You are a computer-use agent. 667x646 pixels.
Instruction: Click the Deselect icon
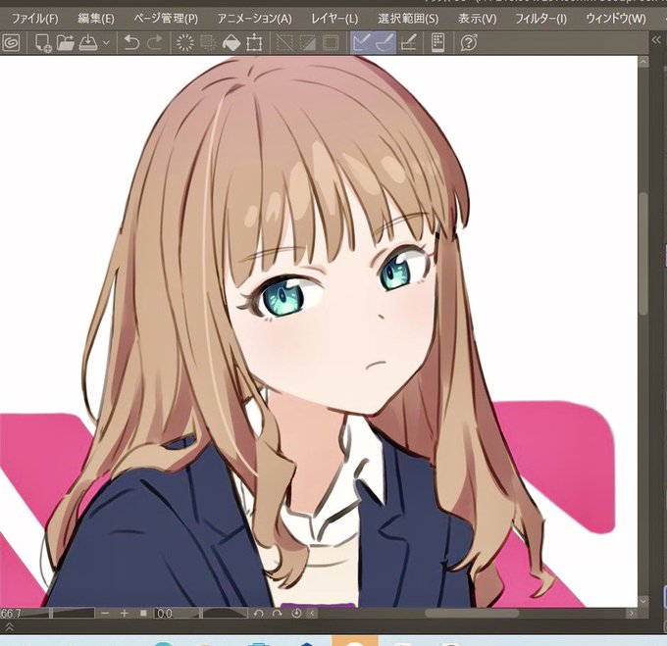(x=284, y=43)
